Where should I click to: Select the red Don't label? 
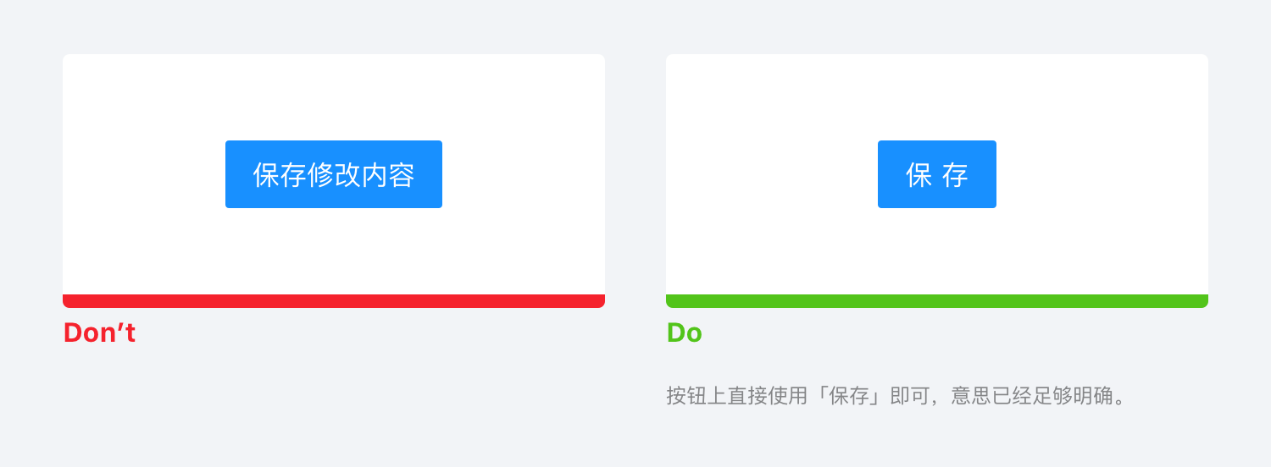click(x=99, y=333)
